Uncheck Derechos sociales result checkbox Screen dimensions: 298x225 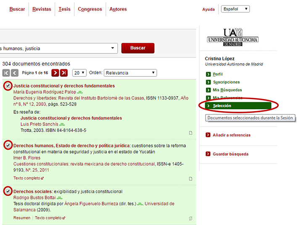tap(8, 191)
